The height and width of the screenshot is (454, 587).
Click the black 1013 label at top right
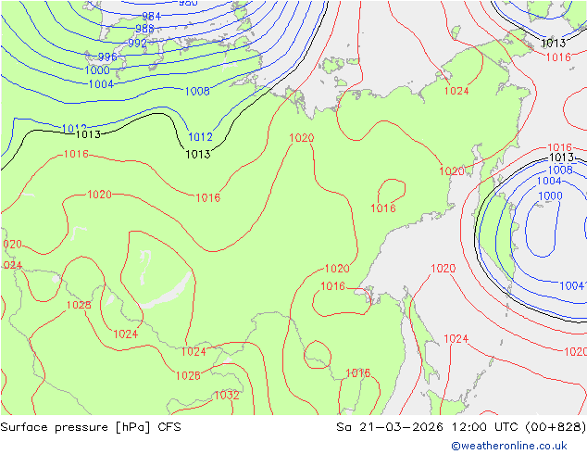click(x=554, y=43)
